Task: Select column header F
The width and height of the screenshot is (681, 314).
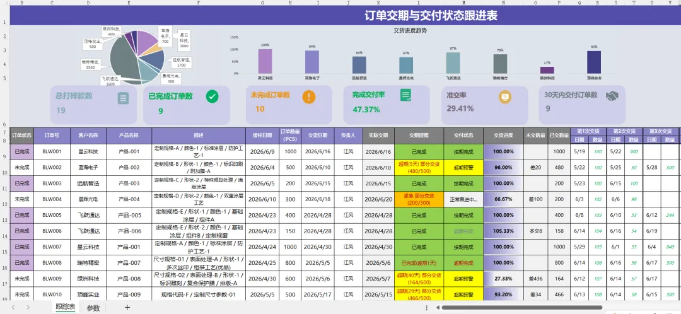Action: pos(199,3)
